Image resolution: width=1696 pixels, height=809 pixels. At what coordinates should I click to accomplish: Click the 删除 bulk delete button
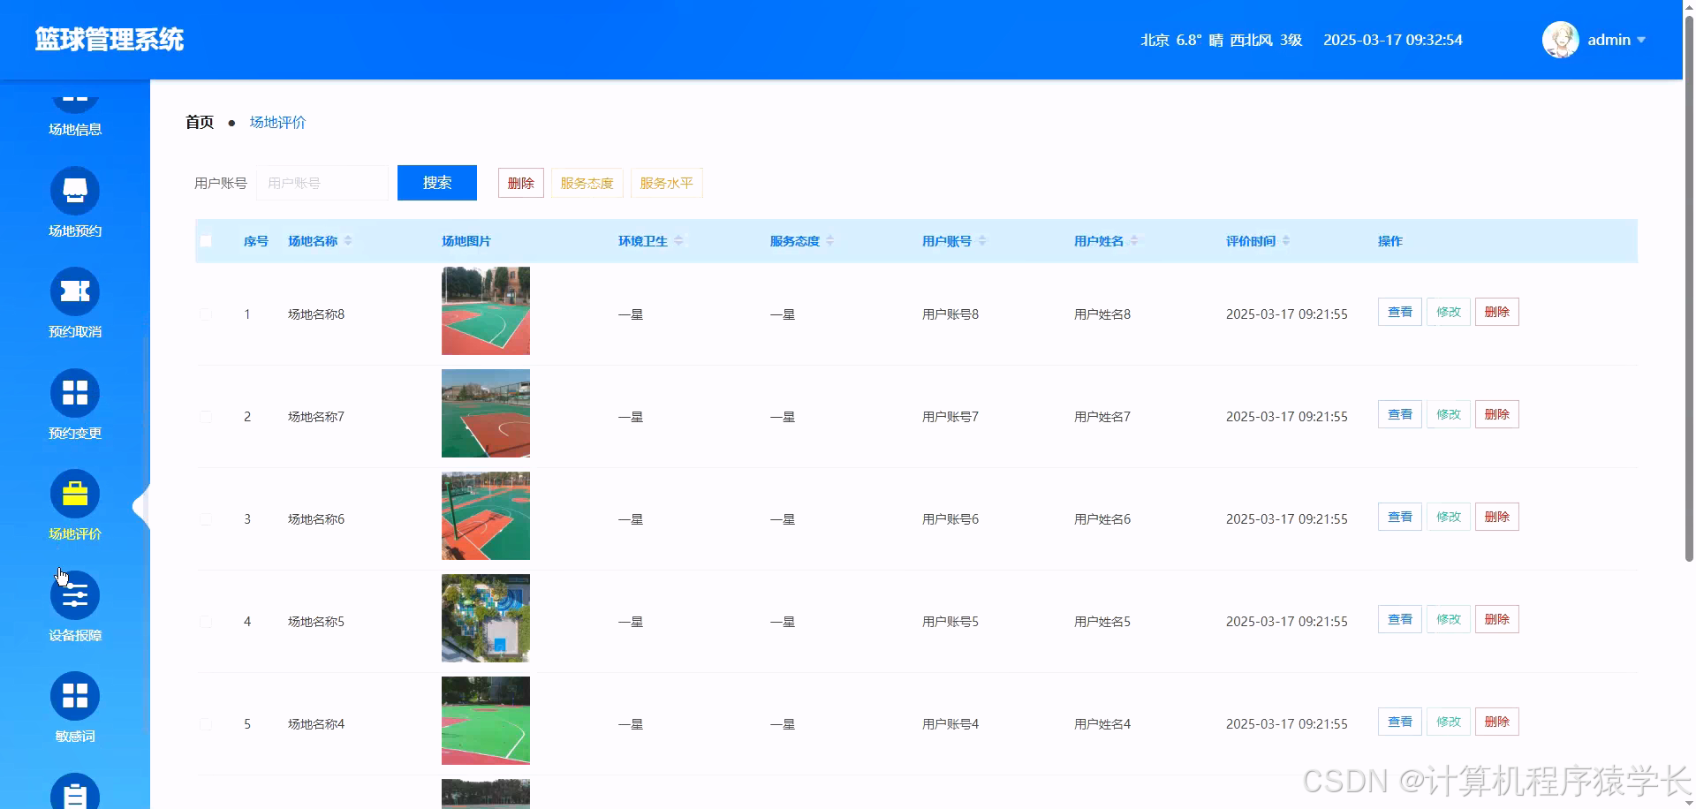tap(520, 183)
